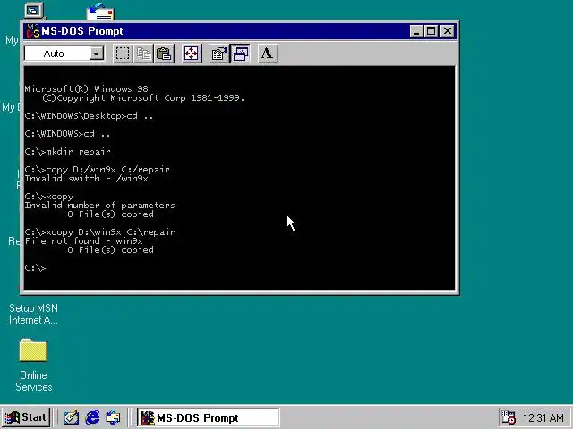
Task: Click the Outlook Express quick launch icon
Action: coord(113,417)
